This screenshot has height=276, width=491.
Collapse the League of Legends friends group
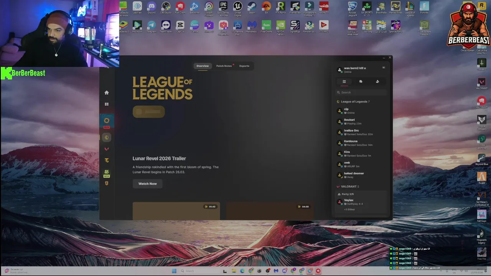(x=353, y=102)
